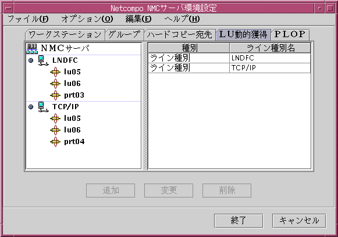Click the 種別 column header

[189, 48]
